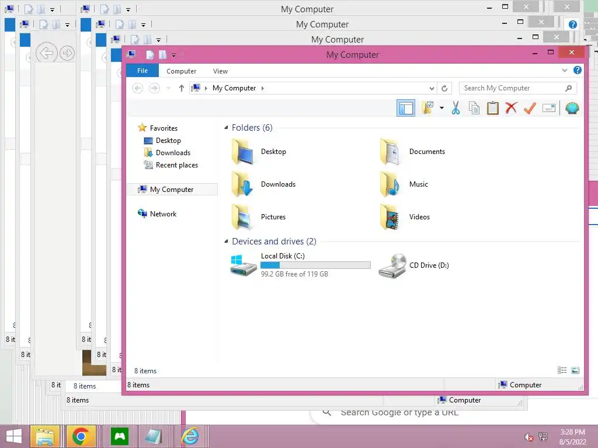Click the Paste clipboard icon

pyautogui.click(x=493, y=108)
